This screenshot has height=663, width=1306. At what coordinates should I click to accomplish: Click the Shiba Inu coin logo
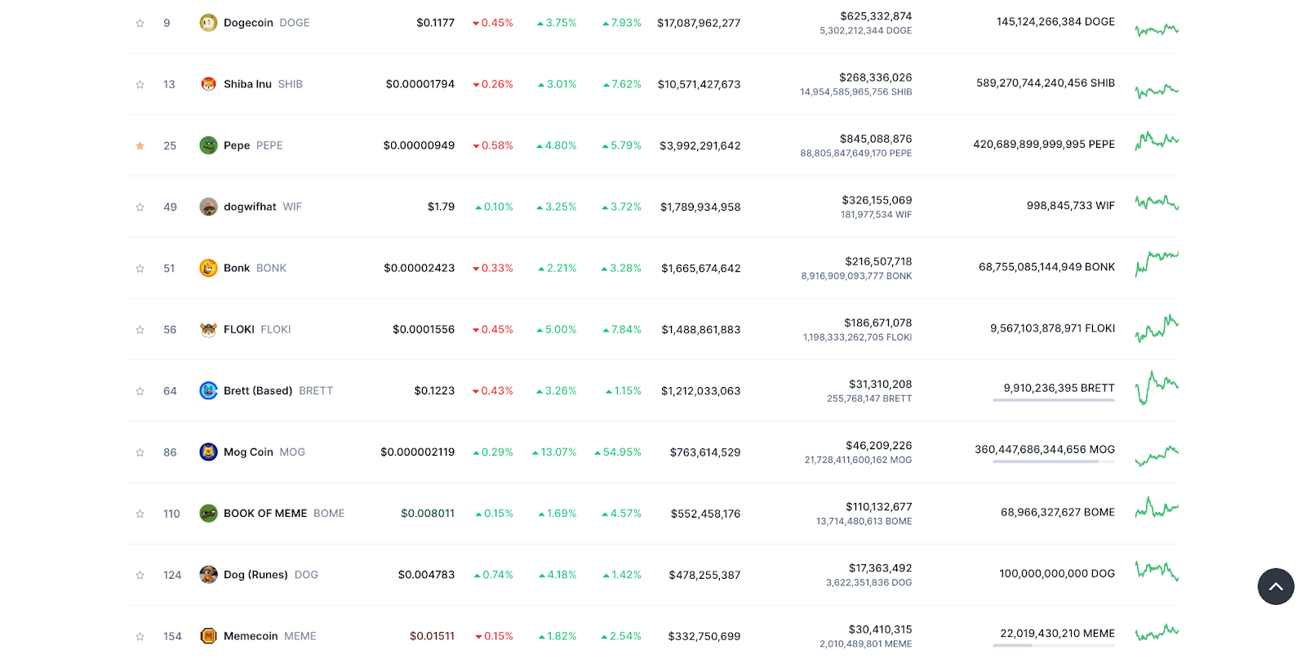[208, 84]
